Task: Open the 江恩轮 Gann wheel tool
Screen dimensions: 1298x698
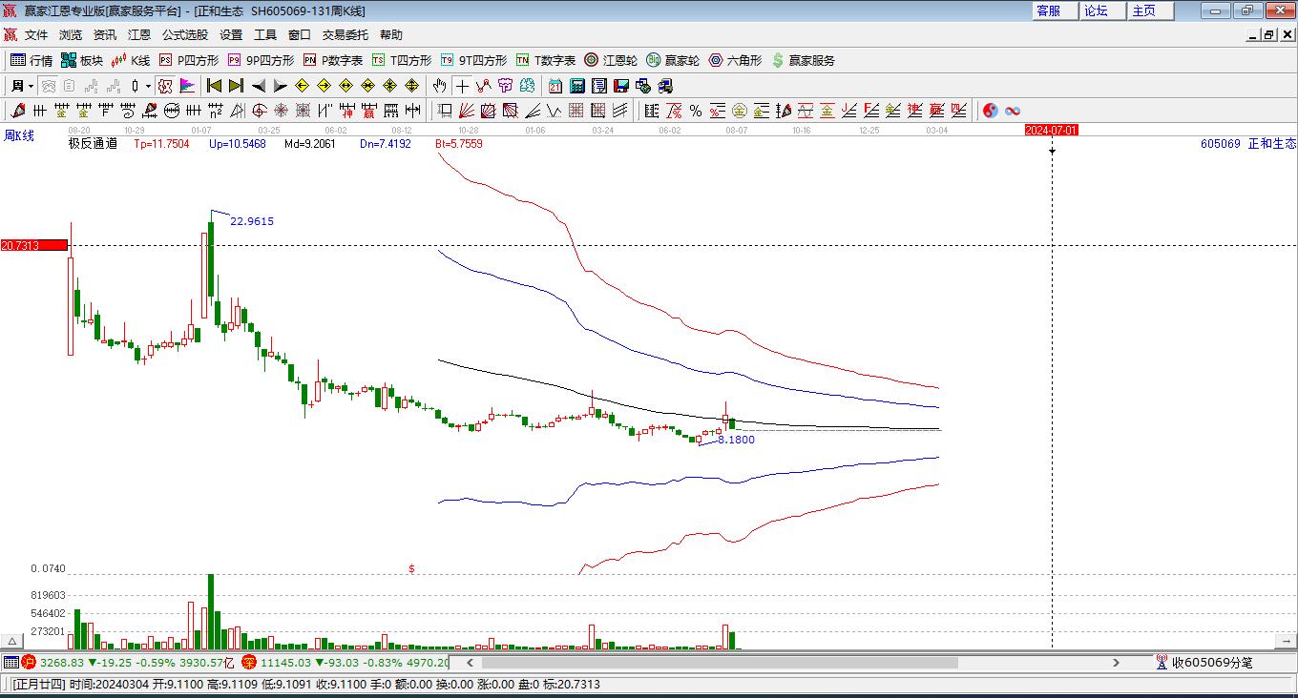Action: pos(611,60)
